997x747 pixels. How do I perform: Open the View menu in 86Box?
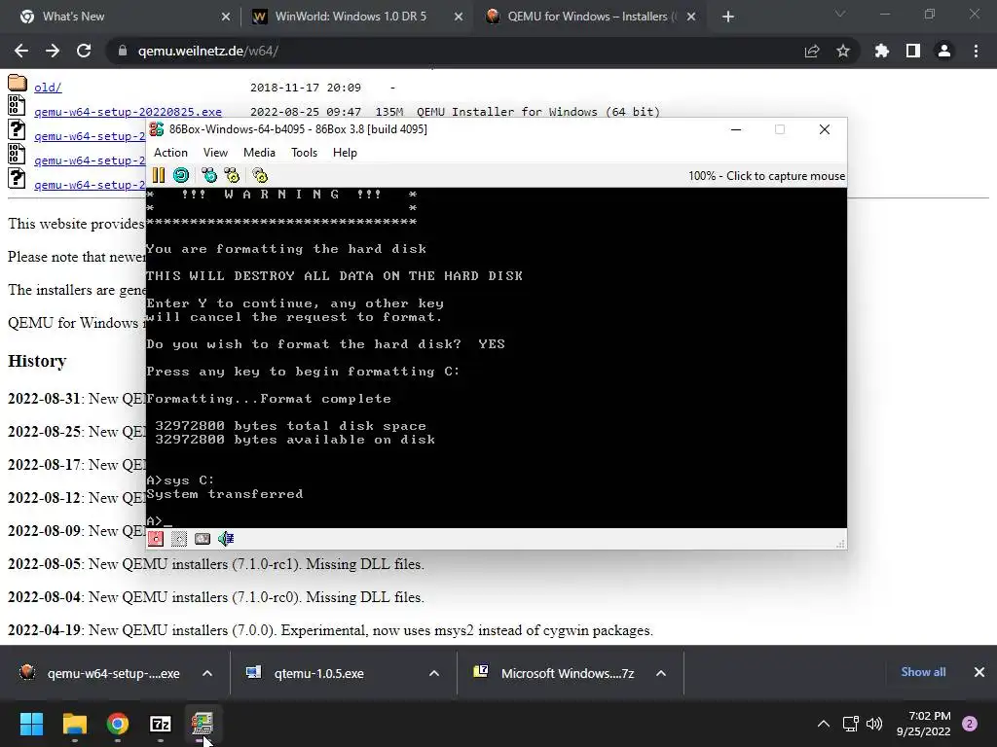pos(215,153)
